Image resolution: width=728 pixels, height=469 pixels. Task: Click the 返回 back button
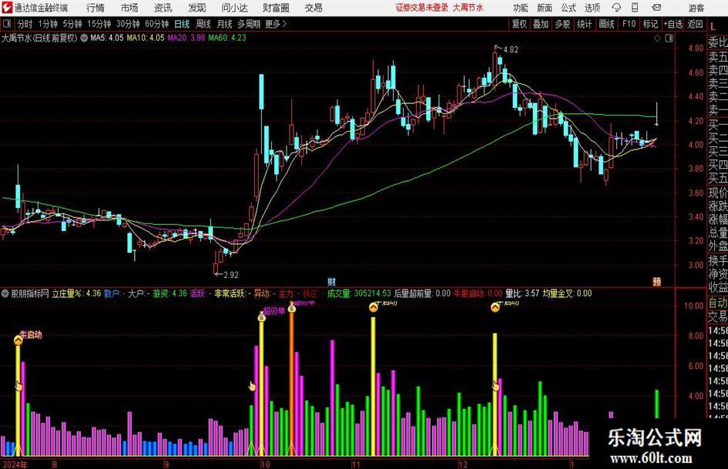[x=695, y=24]
